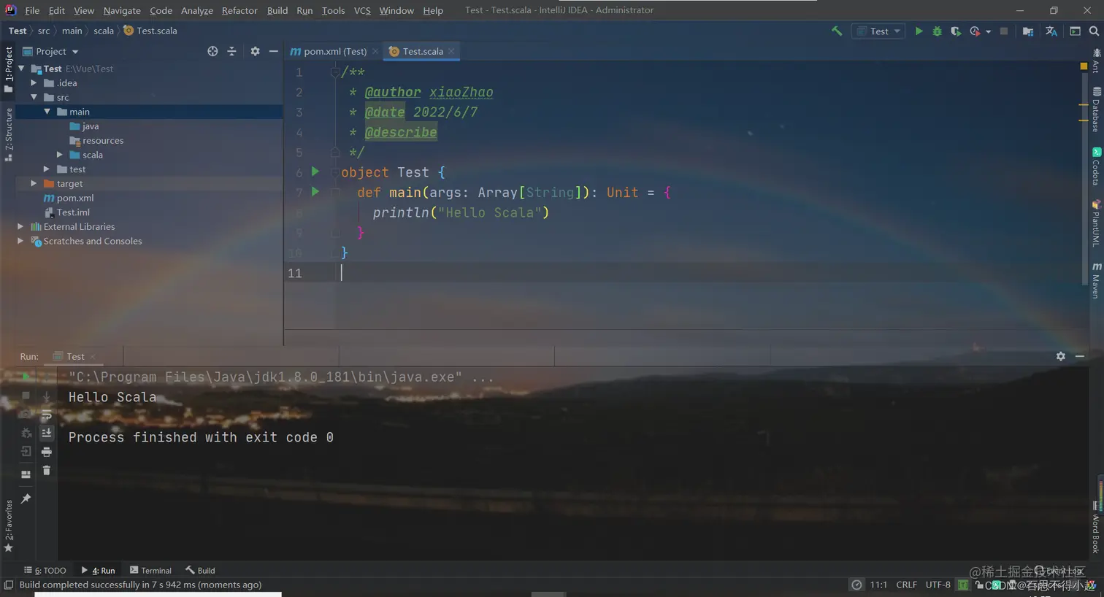Click Collapse All icon in the Project panel header
Image resolution: width=1104 pixels, height=597 pixels.
coord(231,51)
